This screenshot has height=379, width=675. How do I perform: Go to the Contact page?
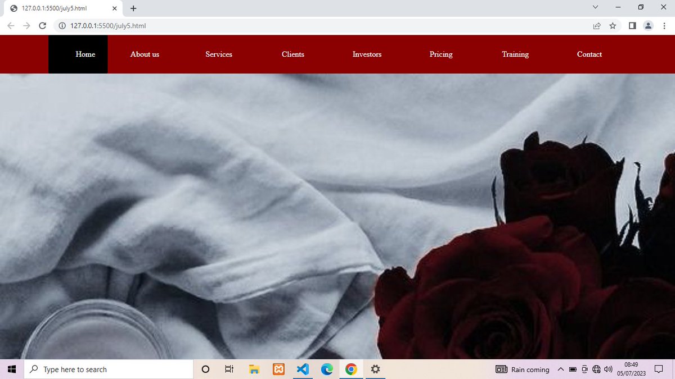[589, 54]
